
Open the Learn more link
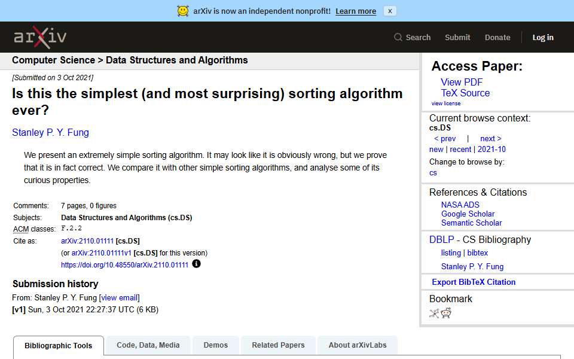pyautogui.click(x=355, y=11)
